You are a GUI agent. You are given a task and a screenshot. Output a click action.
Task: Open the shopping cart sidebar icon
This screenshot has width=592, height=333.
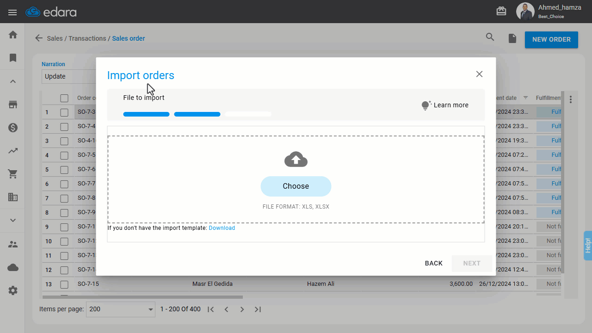pos(13,174)
